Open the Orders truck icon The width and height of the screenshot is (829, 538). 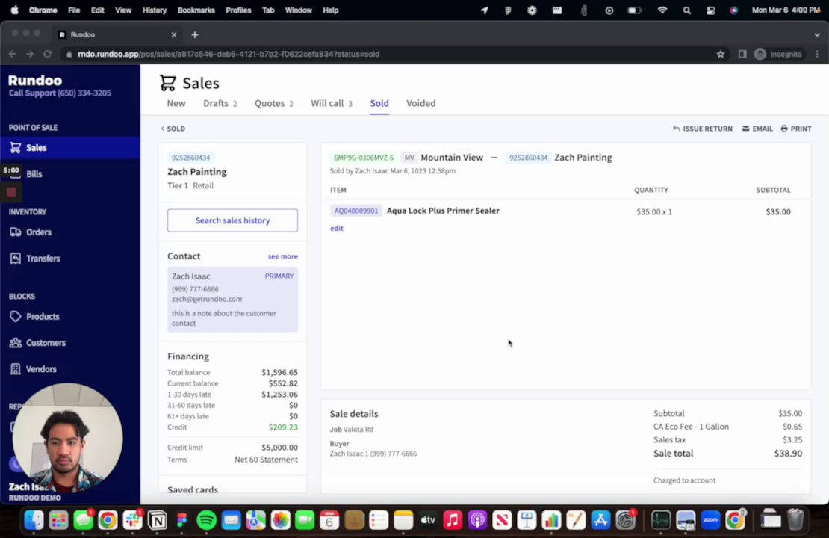point(16,232)
